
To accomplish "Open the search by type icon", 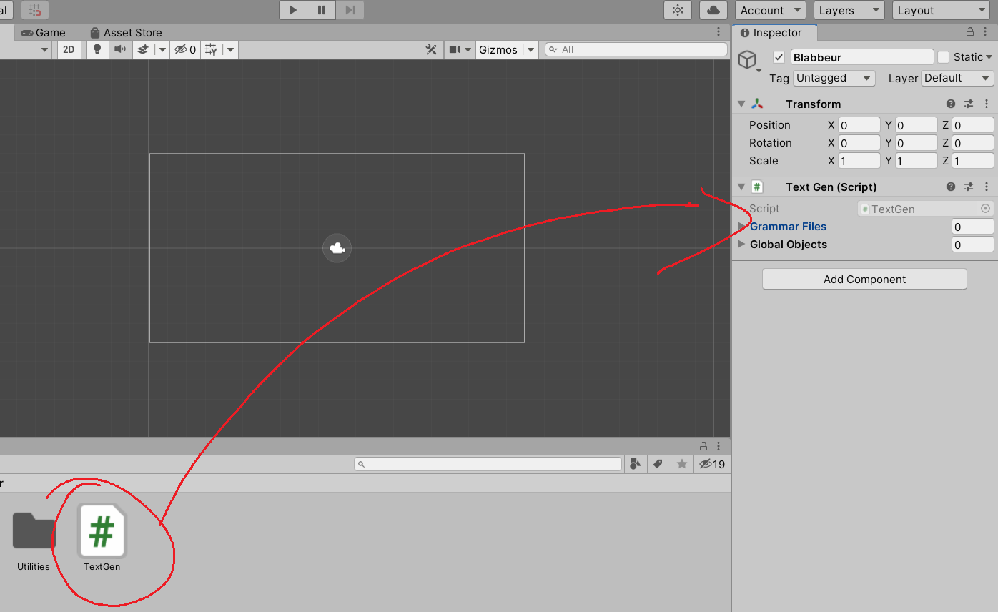I will coord(636,465).
